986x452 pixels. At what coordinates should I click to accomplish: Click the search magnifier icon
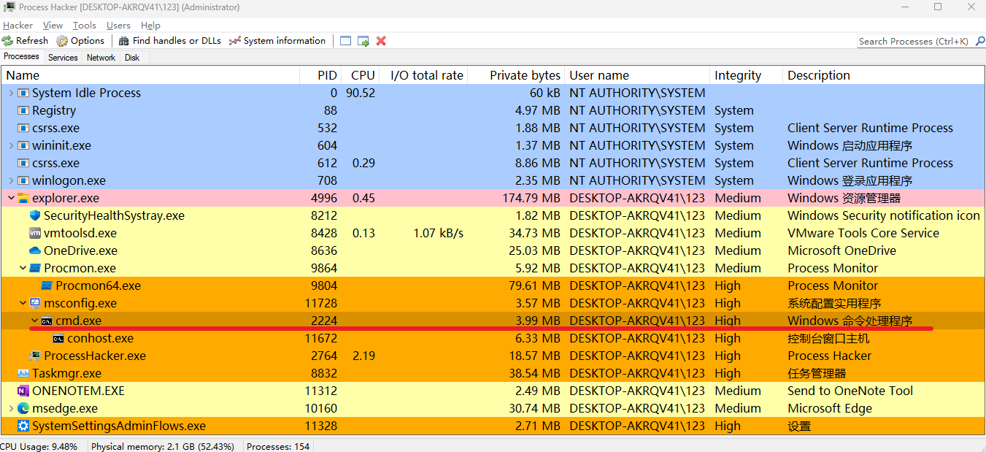click(979, 42)
